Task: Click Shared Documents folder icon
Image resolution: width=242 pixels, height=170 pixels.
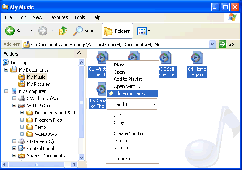Action: click(22, 156)
